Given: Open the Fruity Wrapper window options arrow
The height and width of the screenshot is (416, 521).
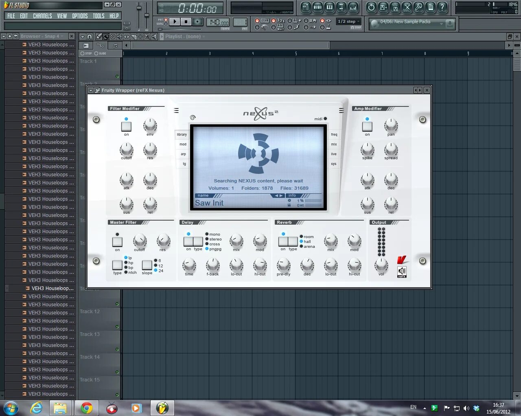Looking at the screenshot, I should coord(91,90).
